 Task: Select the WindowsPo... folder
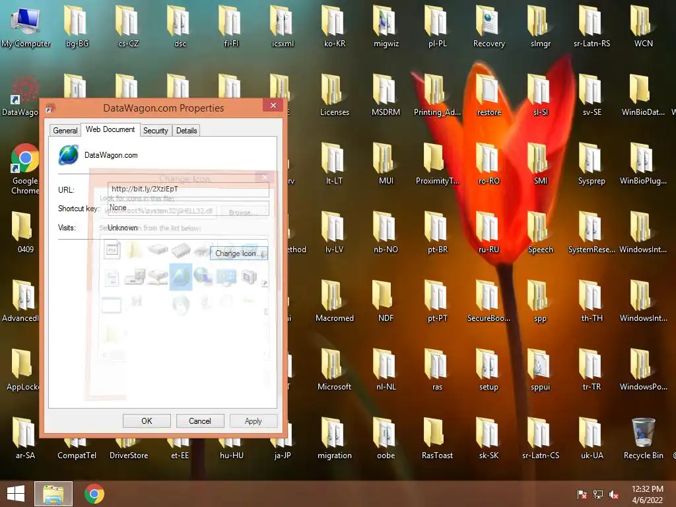(643, 370)
